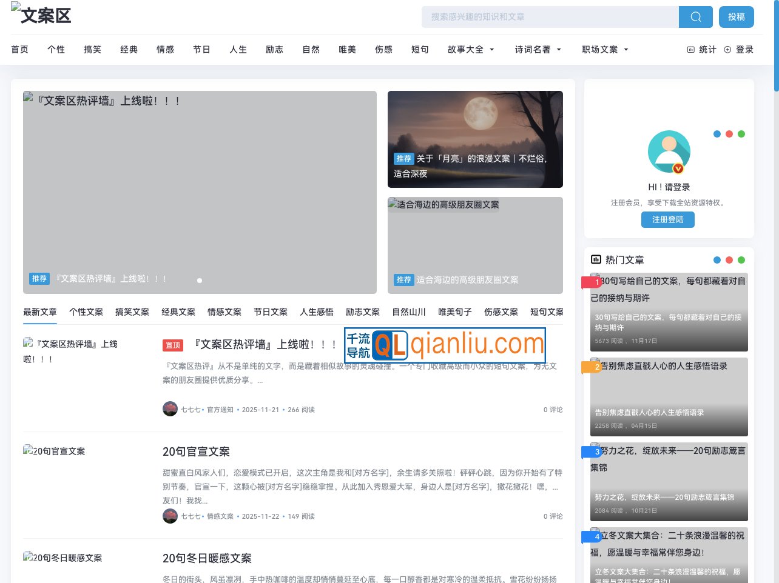Click the red dot on the 热门文章 panel
The width and height of the screenshot is (779, 583).
(729, 259)
